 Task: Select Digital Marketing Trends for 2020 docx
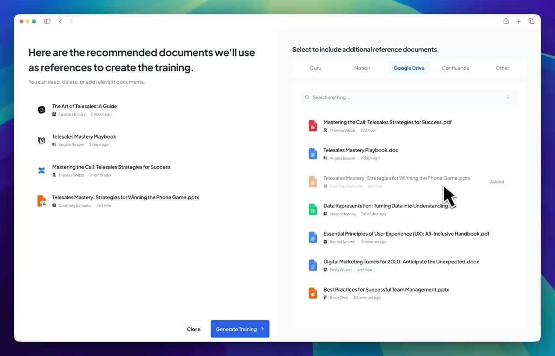(x=401, y=262)
